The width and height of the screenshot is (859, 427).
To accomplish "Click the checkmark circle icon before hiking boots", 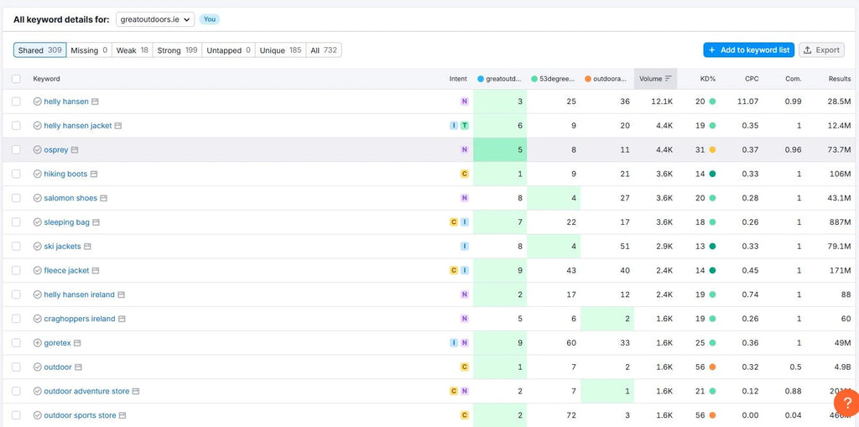I will pyautogui.click(x=37, y=174).
